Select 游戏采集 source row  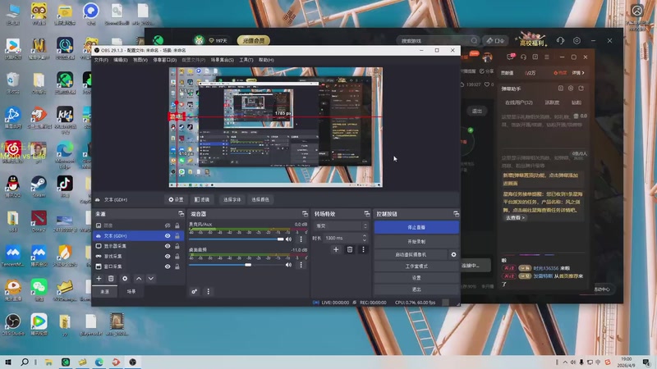click(139, 256)
